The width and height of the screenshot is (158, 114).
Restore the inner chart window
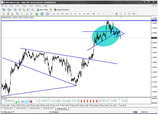point(153,6)
